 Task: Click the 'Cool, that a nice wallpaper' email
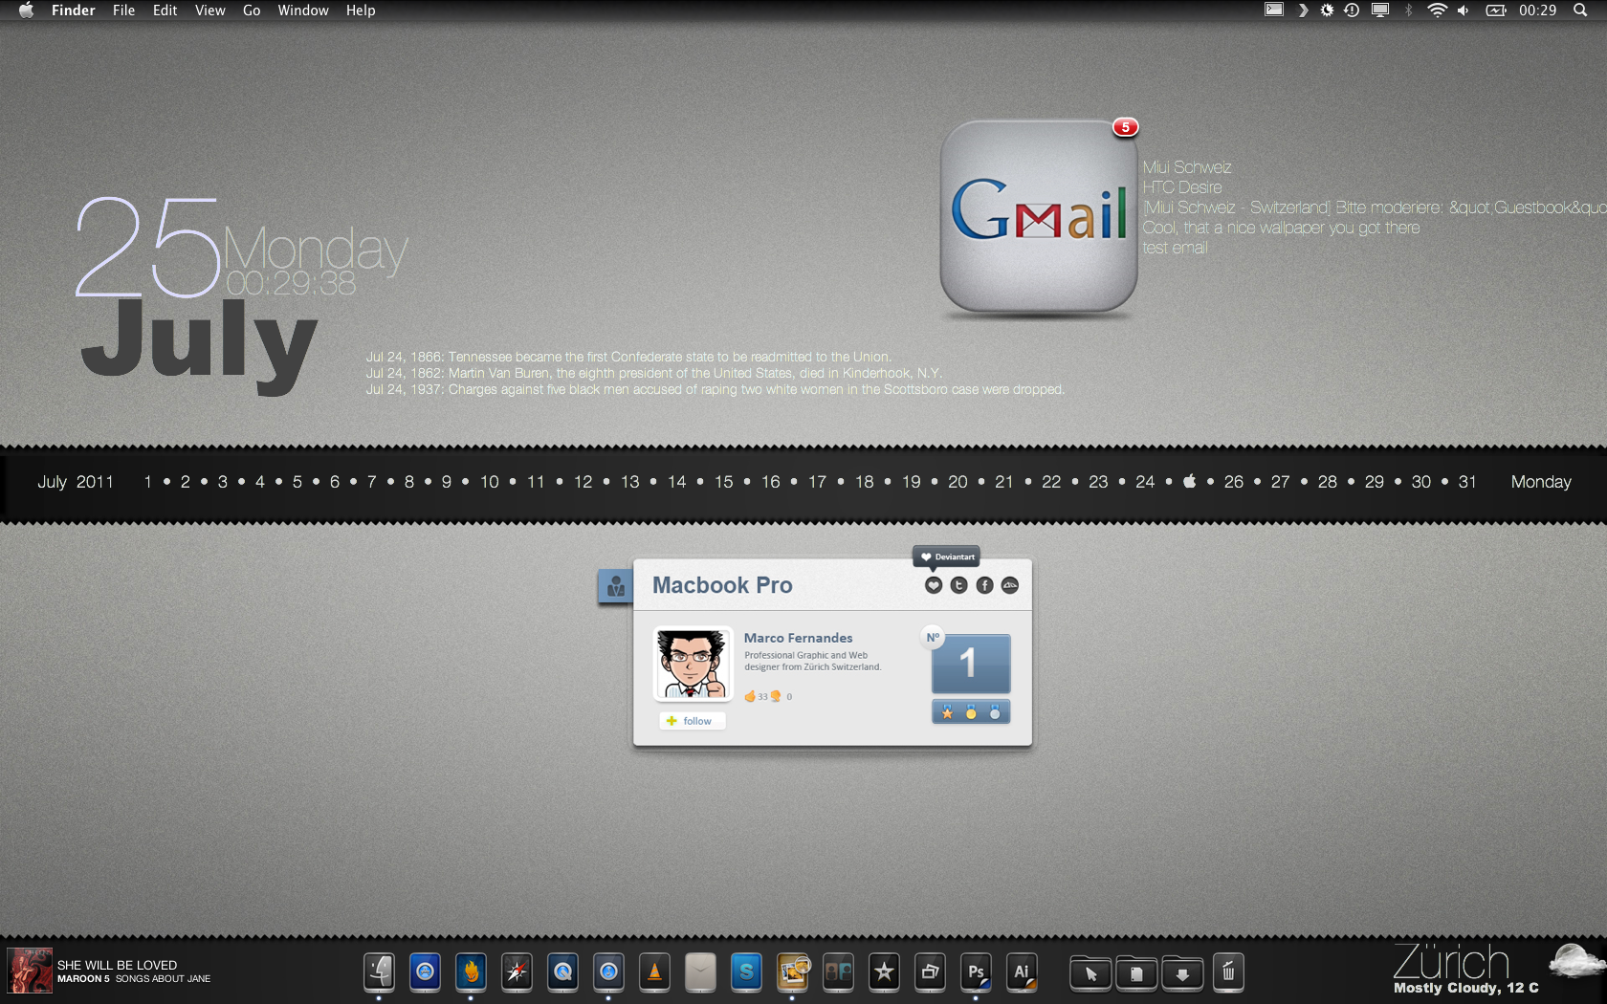point(1281,228)
